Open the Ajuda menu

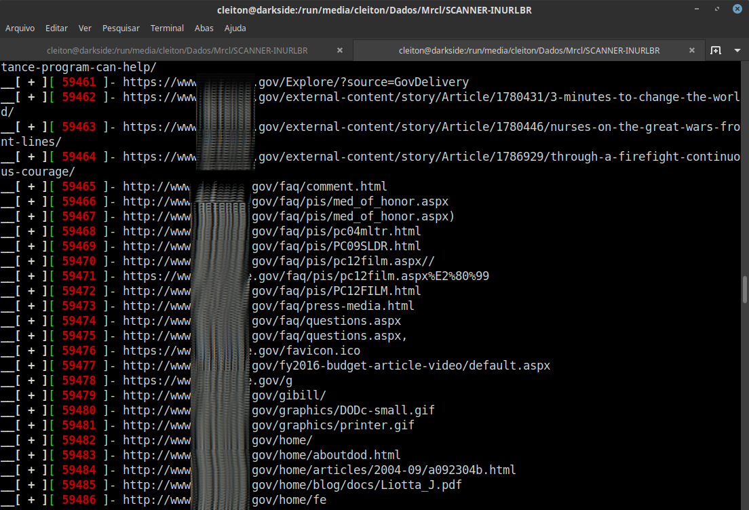coord(235,28)
